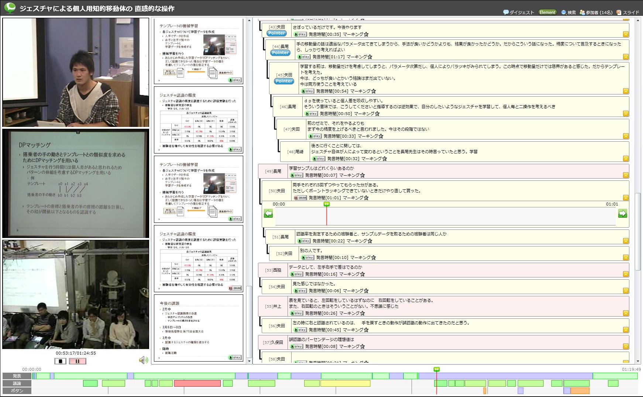Play statement 54 by 矢田
643x397 pixels.
tap(300, 291)
